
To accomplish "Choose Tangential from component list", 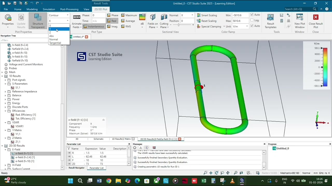I will point(59,43).
